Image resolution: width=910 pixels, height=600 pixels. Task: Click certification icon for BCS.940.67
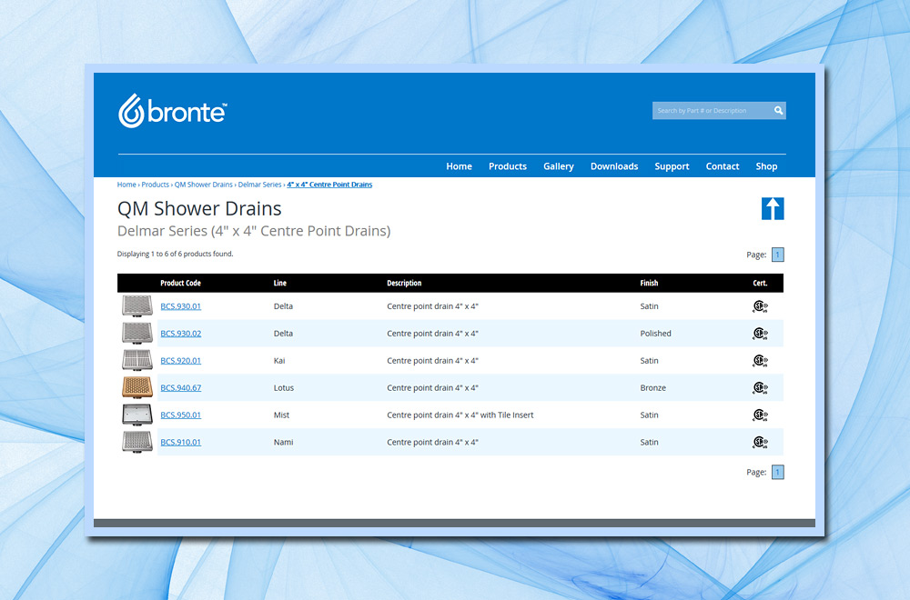760,388
